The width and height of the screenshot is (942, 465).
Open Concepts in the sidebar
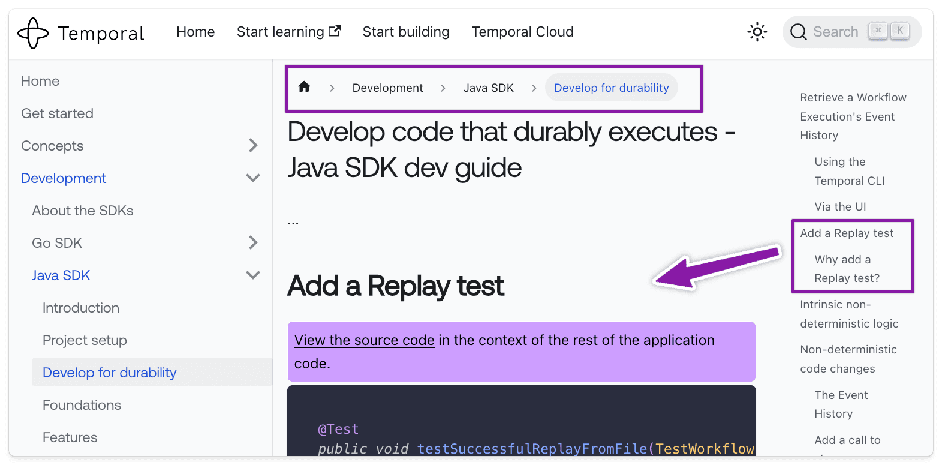[52, 146]
